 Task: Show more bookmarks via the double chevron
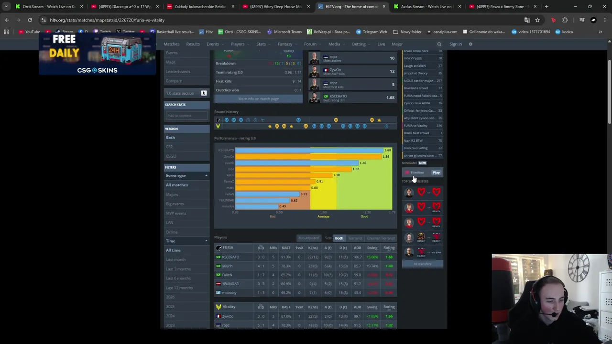coord(601,32)
